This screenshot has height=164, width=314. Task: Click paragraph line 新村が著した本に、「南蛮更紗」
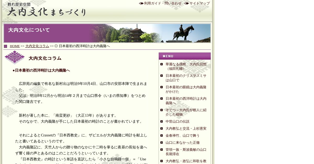point(68,116)
